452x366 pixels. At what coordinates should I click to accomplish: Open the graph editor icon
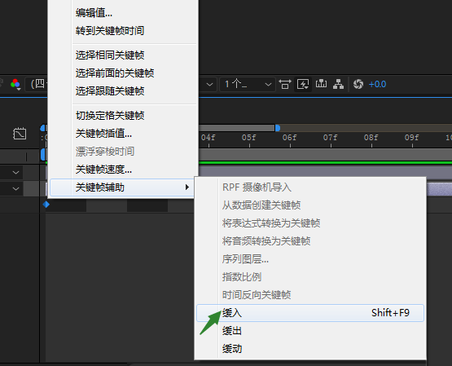point(20,134)
